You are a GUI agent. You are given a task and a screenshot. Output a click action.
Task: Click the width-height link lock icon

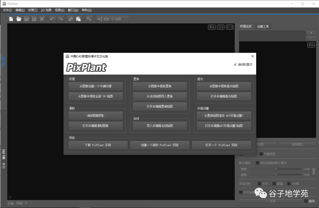314,172
